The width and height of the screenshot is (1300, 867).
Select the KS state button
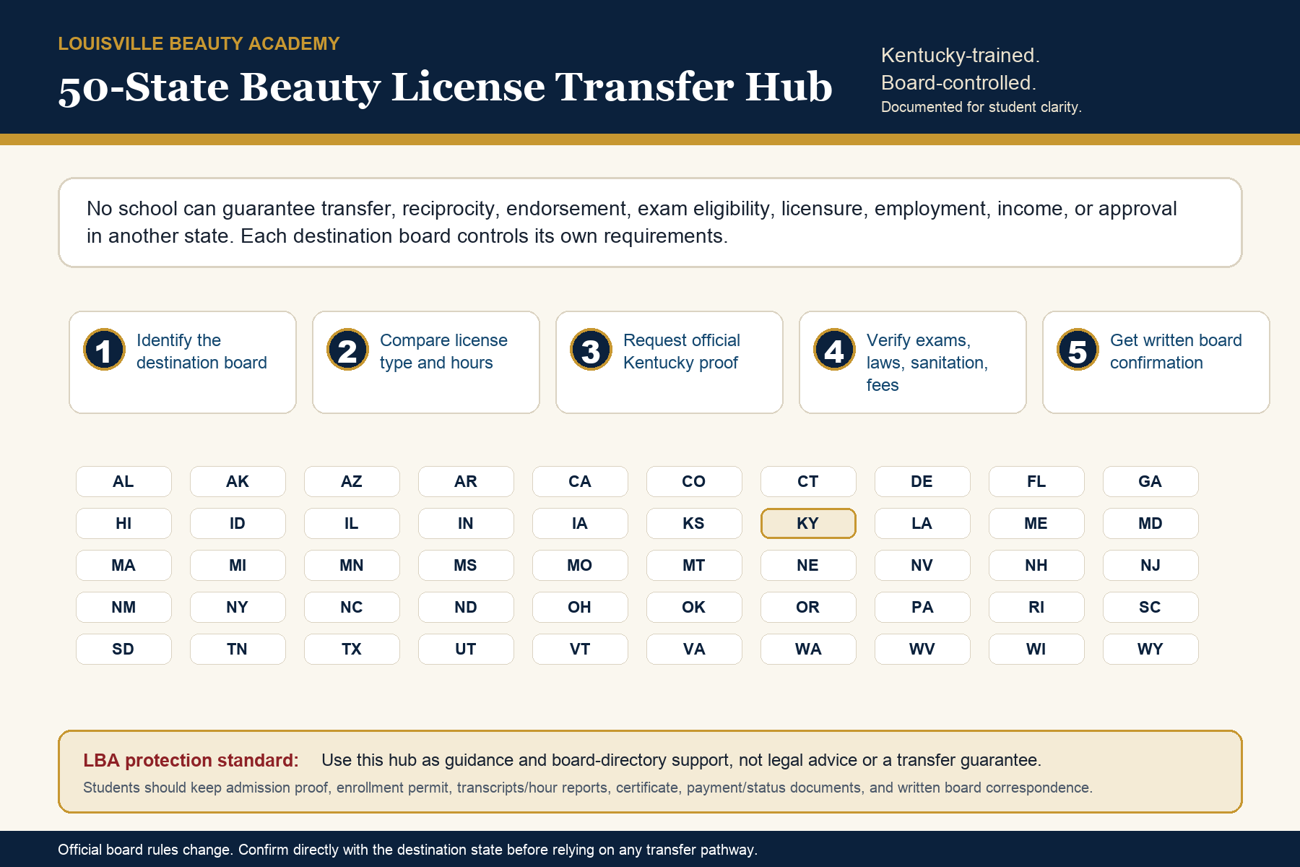coord(694,523)
